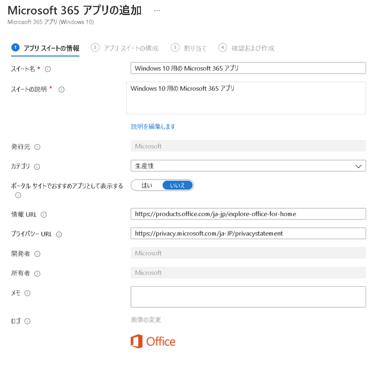Click the info icon next to ロゴ

click(x=27, y=321)
